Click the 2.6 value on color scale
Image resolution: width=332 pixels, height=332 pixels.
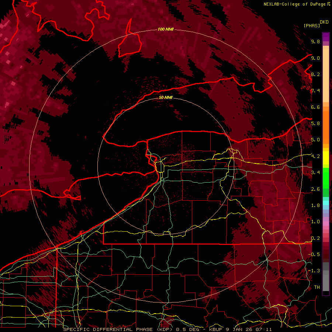click(315, 189)
